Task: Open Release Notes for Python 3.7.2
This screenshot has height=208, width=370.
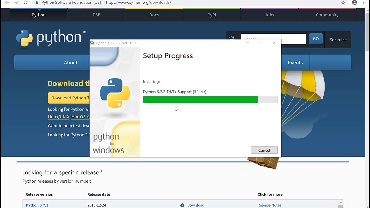Action: click(x=269, y=205)
